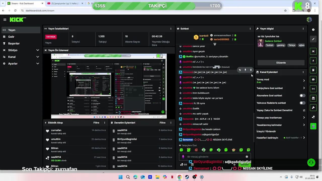
Task: Open Hesap yaşı kısıtlaması chevron
Action: coord(304,117)
